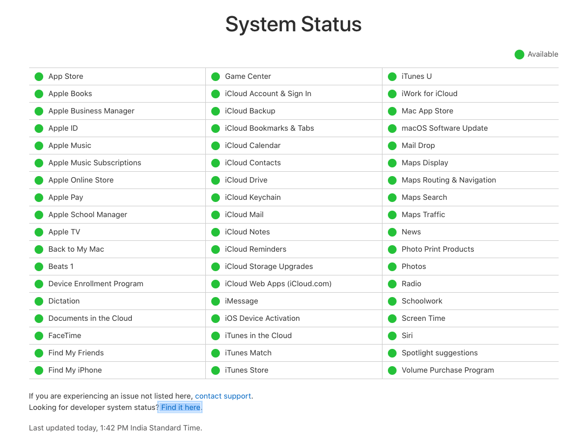Click the green status icon beside App Store
Image resolution: width=577 pixels, height=438 pixels.
coord(39,77)
